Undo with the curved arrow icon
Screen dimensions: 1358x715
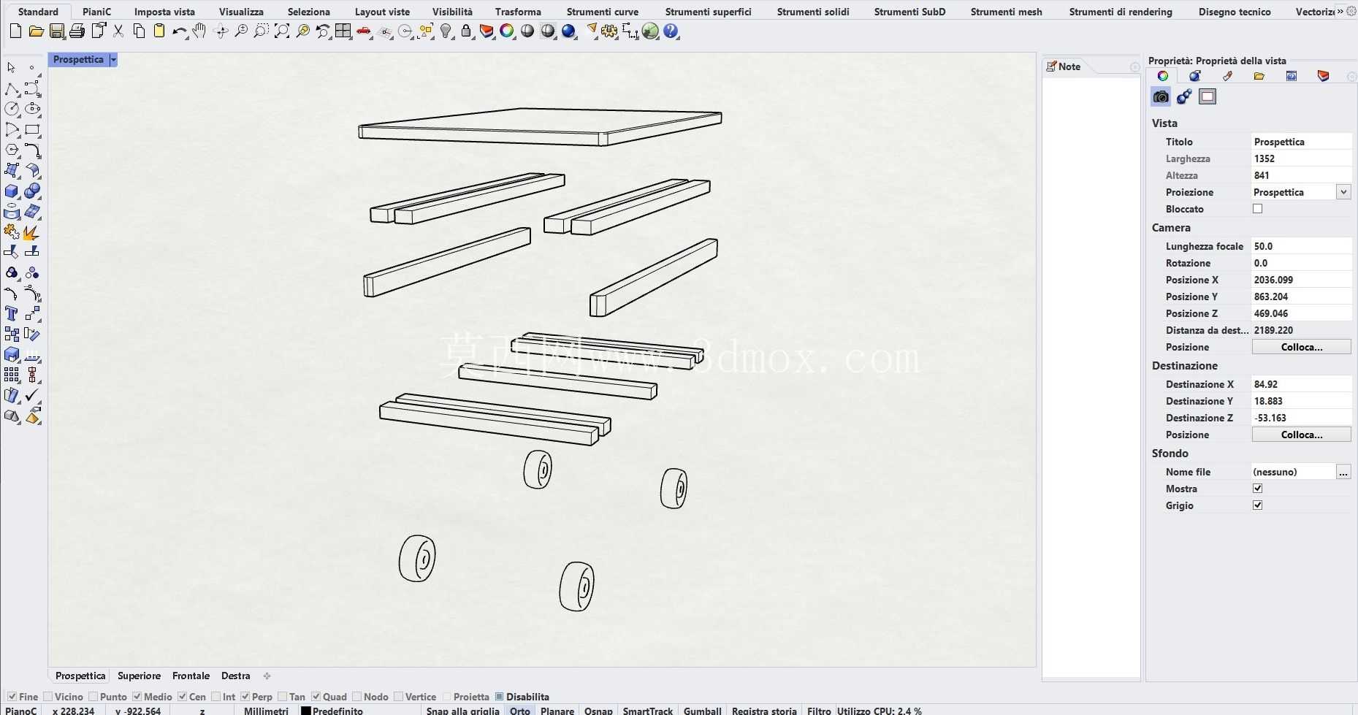coord(179,31)
